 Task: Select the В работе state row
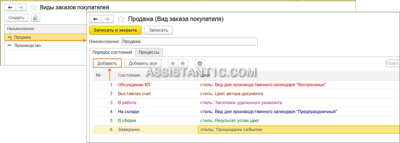point(246,102)
